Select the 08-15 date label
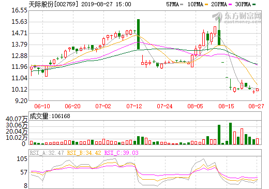Screen dimensions: 269x189 pos(226,106)
